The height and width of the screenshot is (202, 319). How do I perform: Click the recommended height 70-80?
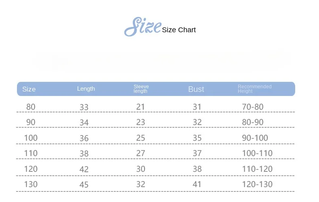(x=252, y=107)
